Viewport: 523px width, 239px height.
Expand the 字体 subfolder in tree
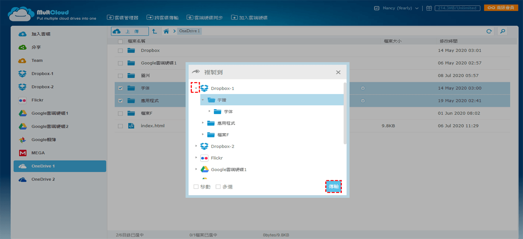pyautogui.click(x=209, y=111)
